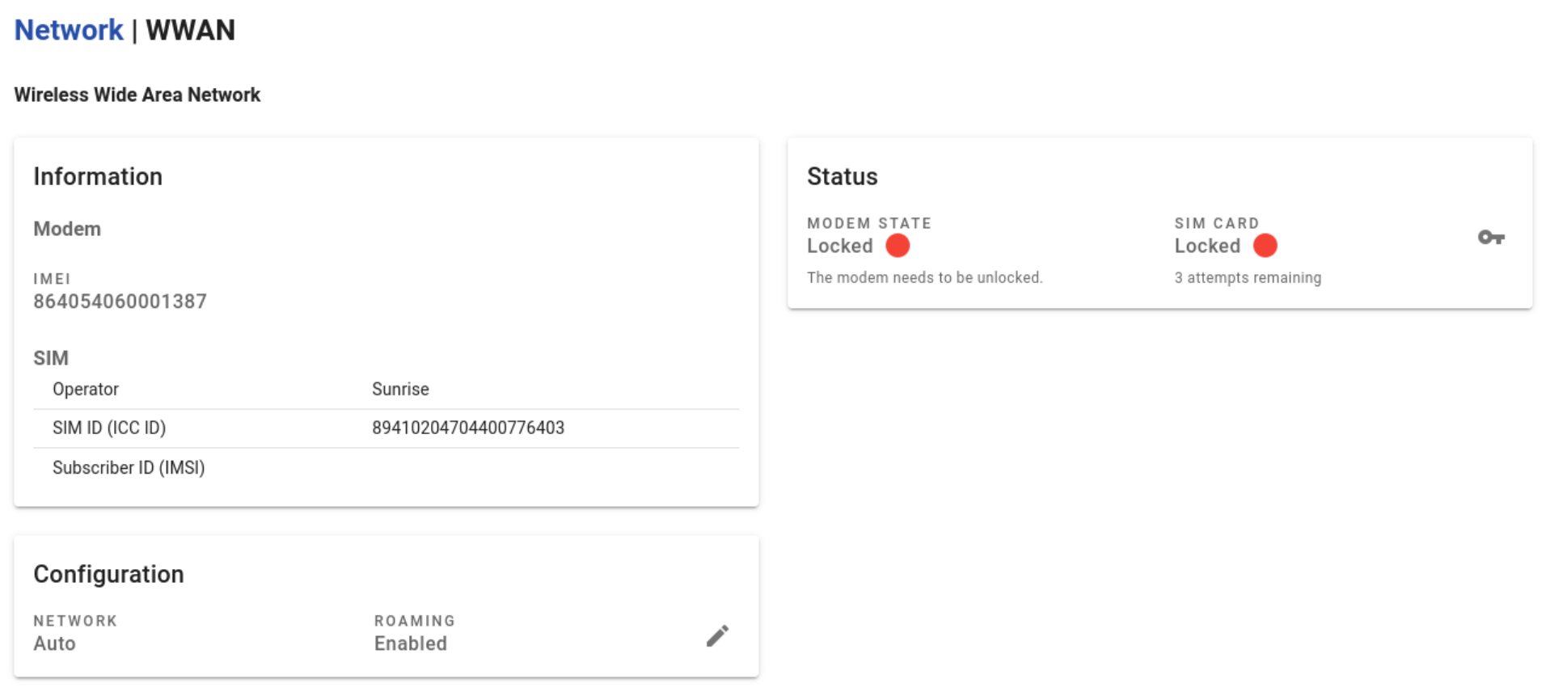Click the Information card heading
Viewport: 1550px width, 696px height.
pyautogui.click(x=98, y=176)
